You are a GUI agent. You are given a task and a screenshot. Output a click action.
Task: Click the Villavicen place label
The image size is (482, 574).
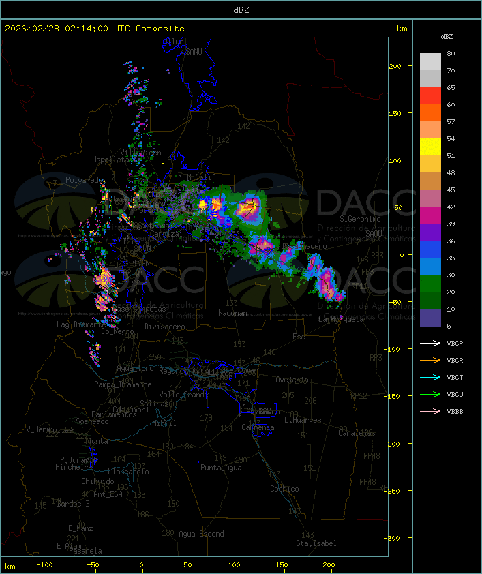pyautogui.click(x=141, y=153)
